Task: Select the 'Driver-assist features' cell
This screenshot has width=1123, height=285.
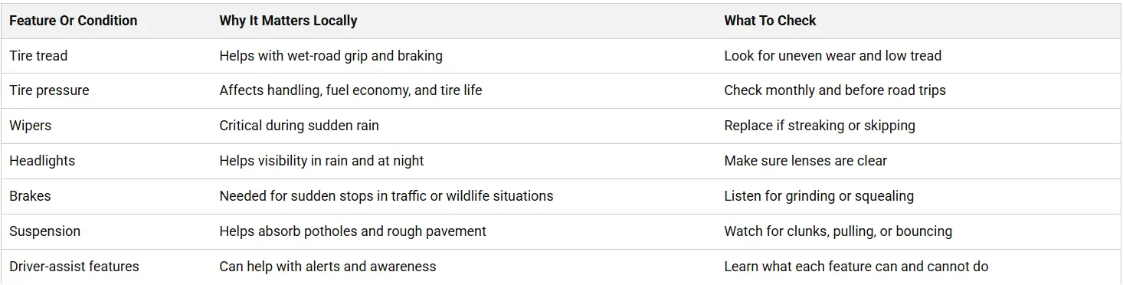Action: (x=74, y=267)
